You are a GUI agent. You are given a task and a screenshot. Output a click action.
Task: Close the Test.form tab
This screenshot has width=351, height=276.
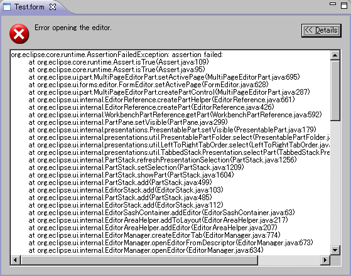[x=53, y=7]
